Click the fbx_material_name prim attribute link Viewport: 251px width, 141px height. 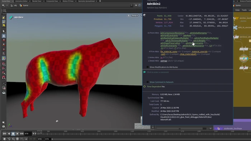point(169,52)
